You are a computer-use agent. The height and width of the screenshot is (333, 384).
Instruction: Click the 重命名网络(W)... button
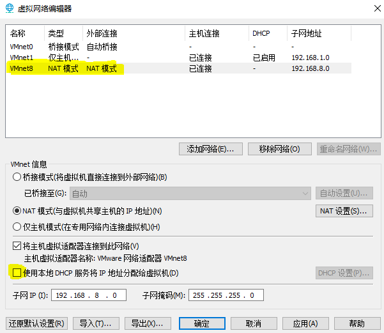point(348,149)
